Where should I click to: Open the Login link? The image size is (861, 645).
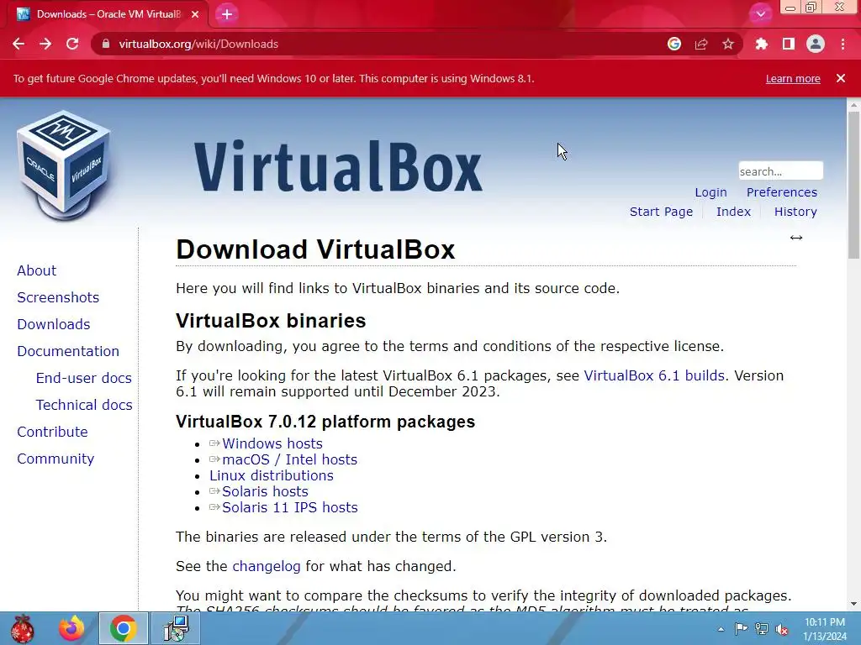pyautogui.click(x=710, y=192)
